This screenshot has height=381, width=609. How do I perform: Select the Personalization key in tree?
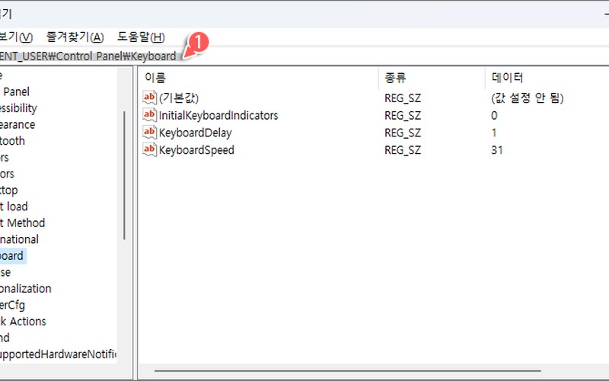26,289
